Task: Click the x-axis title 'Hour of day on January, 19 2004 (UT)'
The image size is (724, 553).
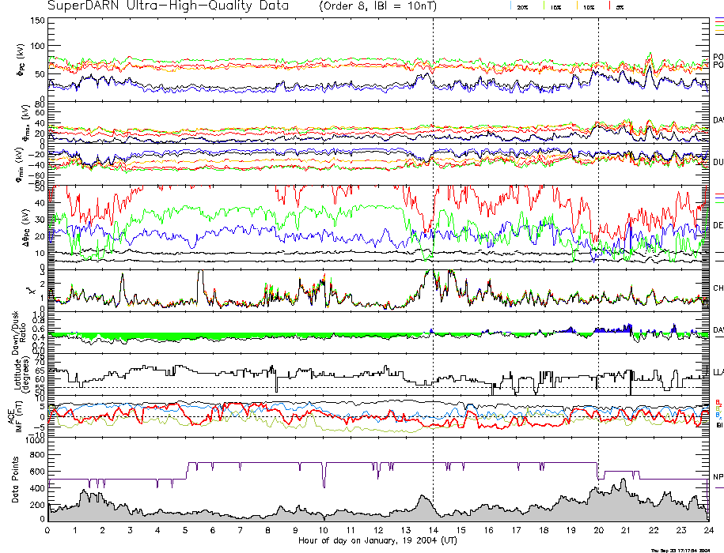Action: coord(377,541)
